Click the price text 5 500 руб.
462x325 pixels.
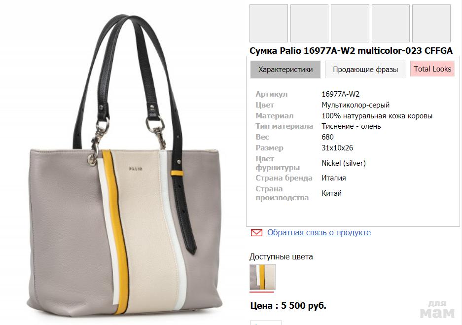tap(304, 306)
